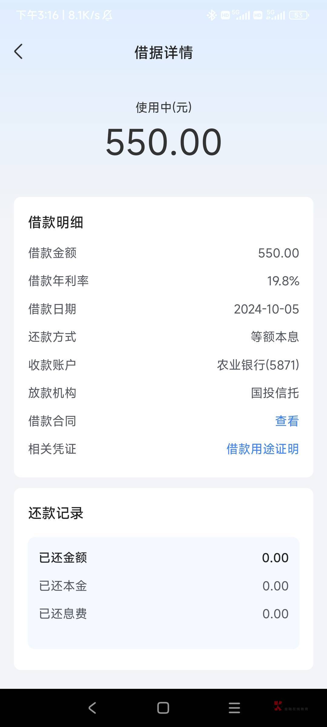
Task: Tap the 收款账户 农业银行(5871) value
Action: (258, 365)
